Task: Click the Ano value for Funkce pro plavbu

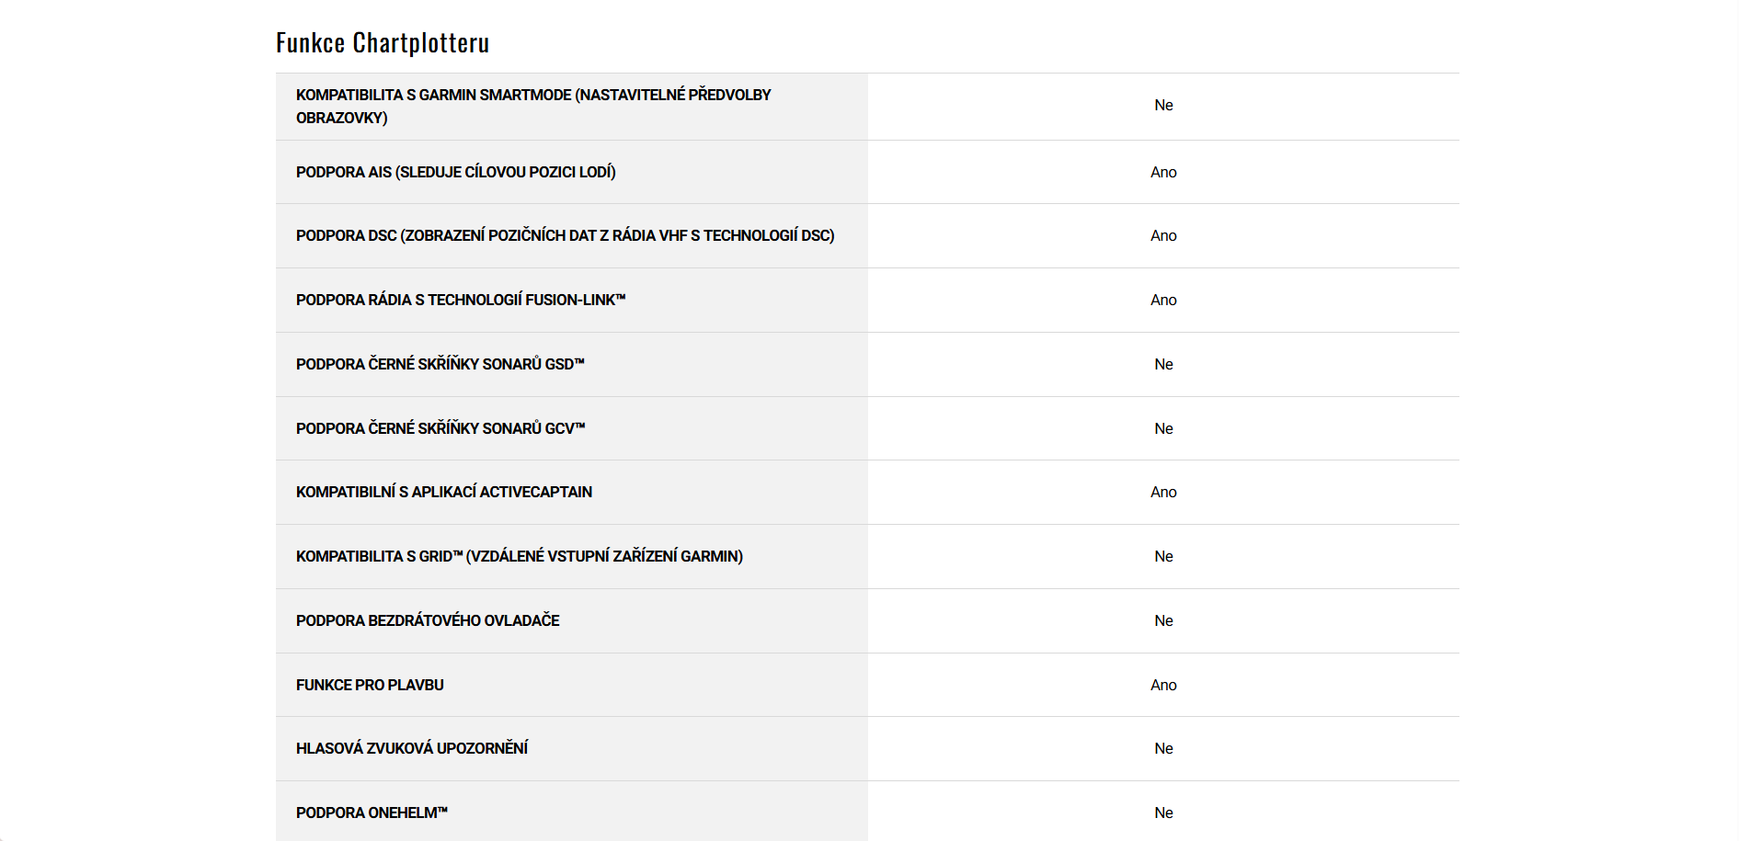Action: (1163, 685)
